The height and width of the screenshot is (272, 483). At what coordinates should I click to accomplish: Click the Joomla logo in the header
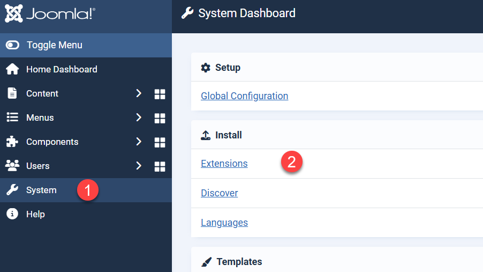point(50,14)
